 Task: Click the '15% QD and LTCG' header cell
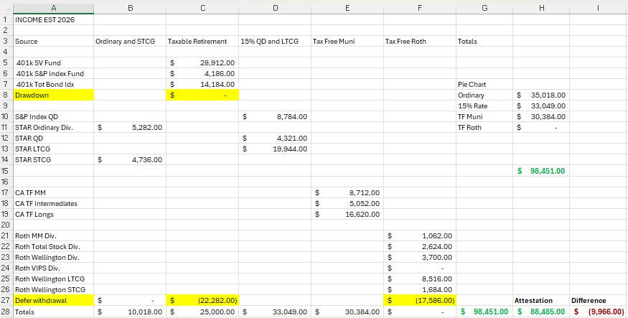coord(275,41)
